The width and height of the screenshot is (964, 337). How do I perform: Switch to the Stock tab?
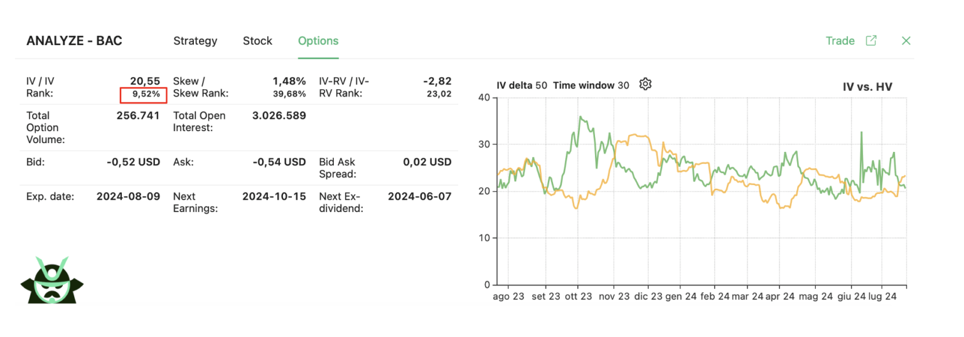point(257,41)
